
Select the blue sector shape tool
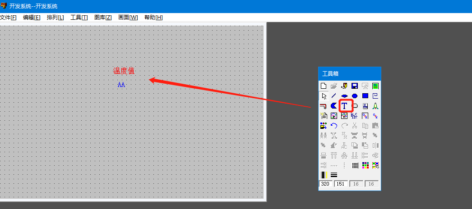point(344,96)
